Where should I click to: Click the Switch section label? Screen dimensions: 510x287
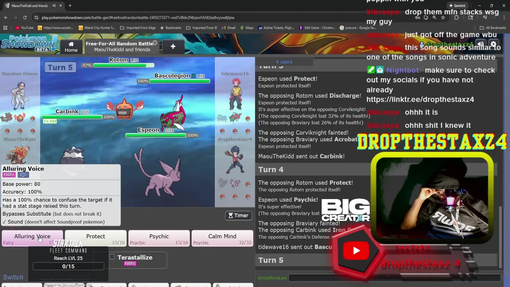[13, 277]
